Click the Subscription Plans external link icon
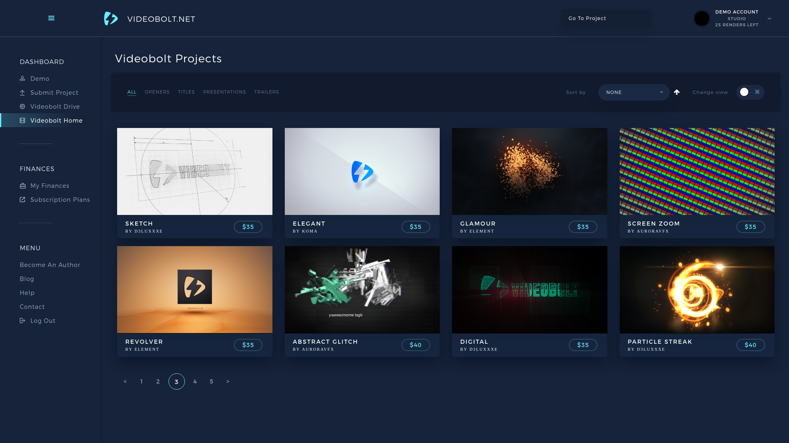 23,200
